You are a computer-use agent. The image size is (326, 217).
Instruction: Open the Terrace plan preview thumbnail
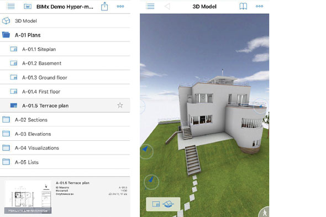click(x=28, y=197)
